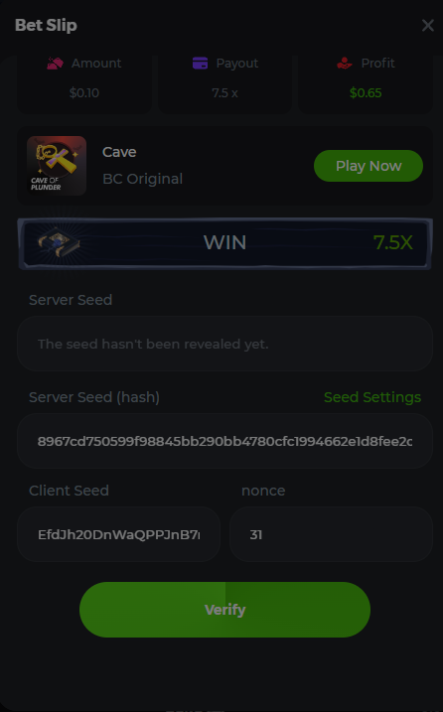Click the Amount money icon

(55, 64)
